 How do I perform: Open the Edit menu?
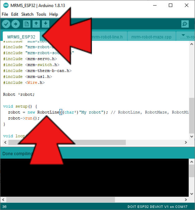click(15, 14)
